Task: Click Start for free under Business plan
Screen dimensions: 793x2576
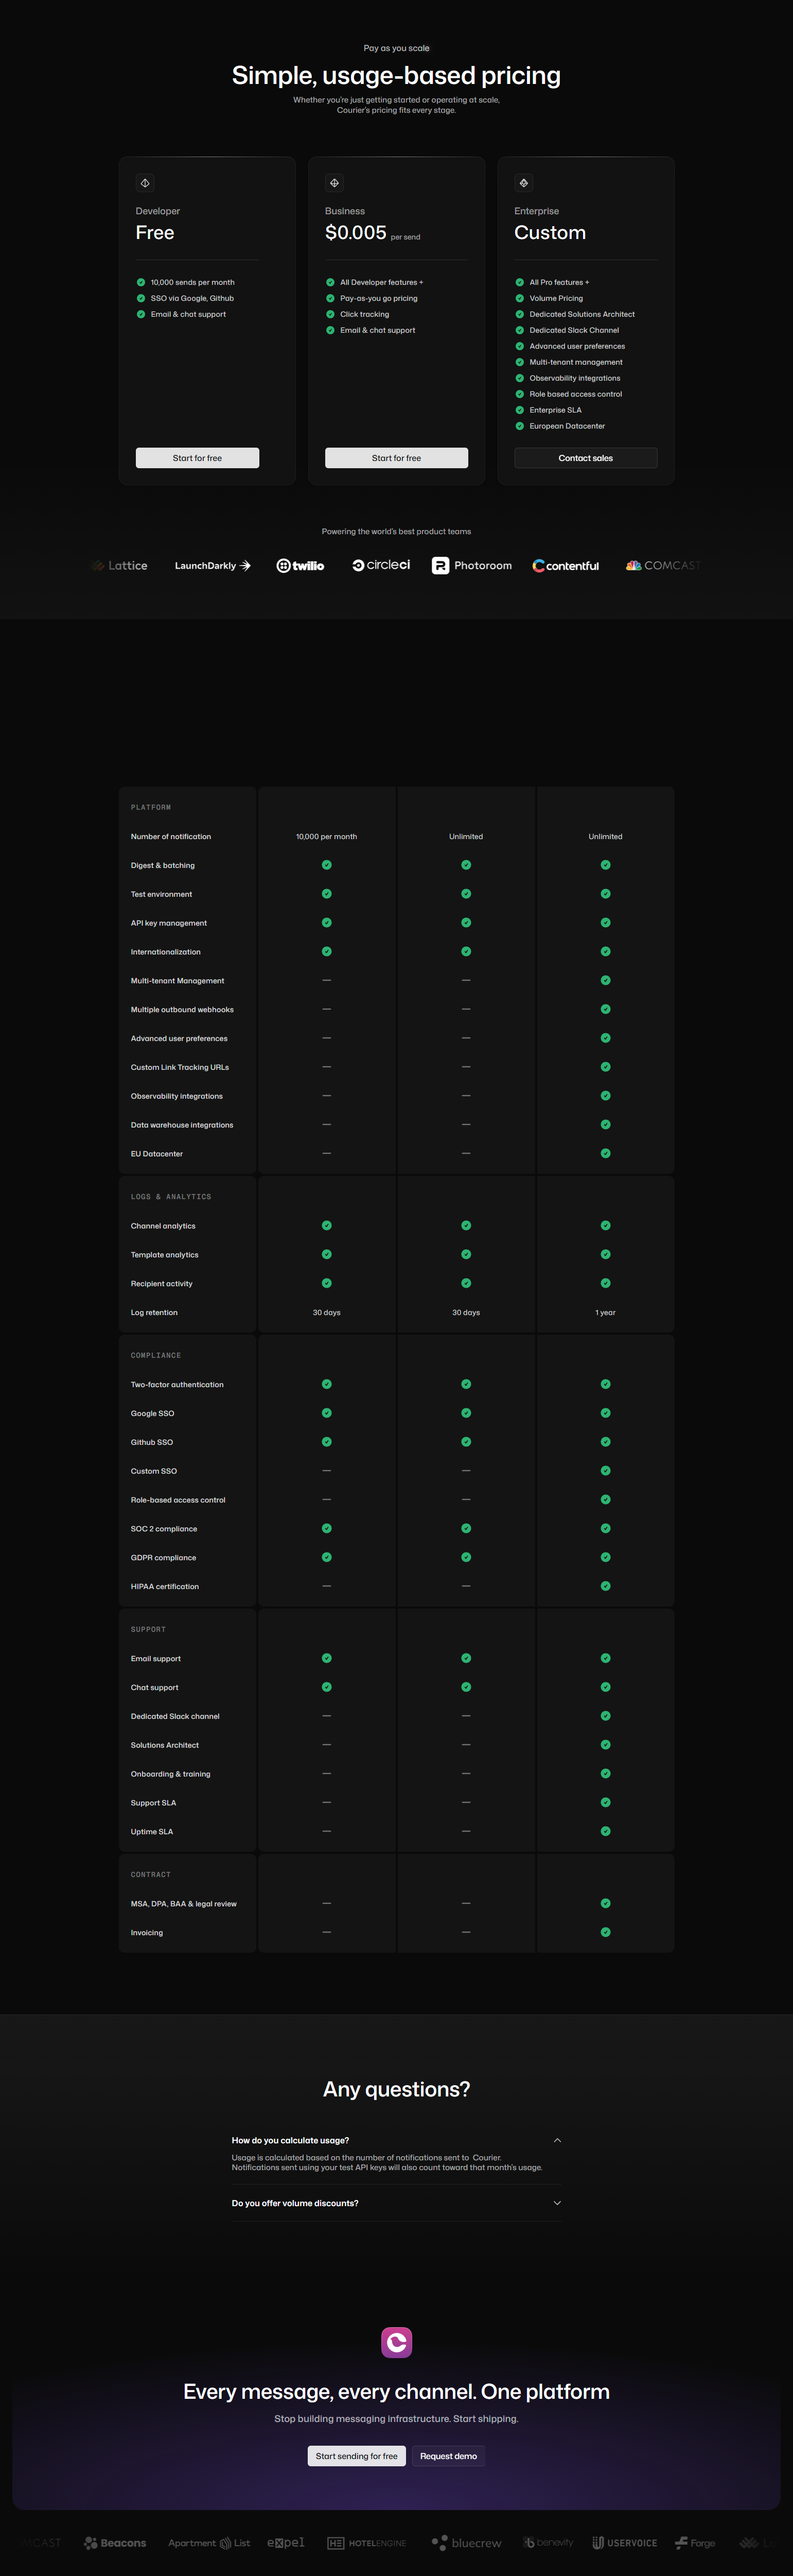Action: coord(396,458)
